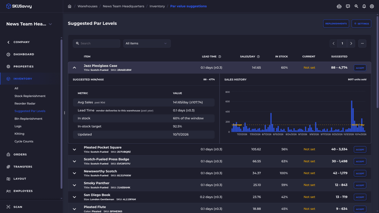Accept suggestion for Pleated Flute
The width and height of the screenshot is (379, 213).
click(x=360, y=209)
